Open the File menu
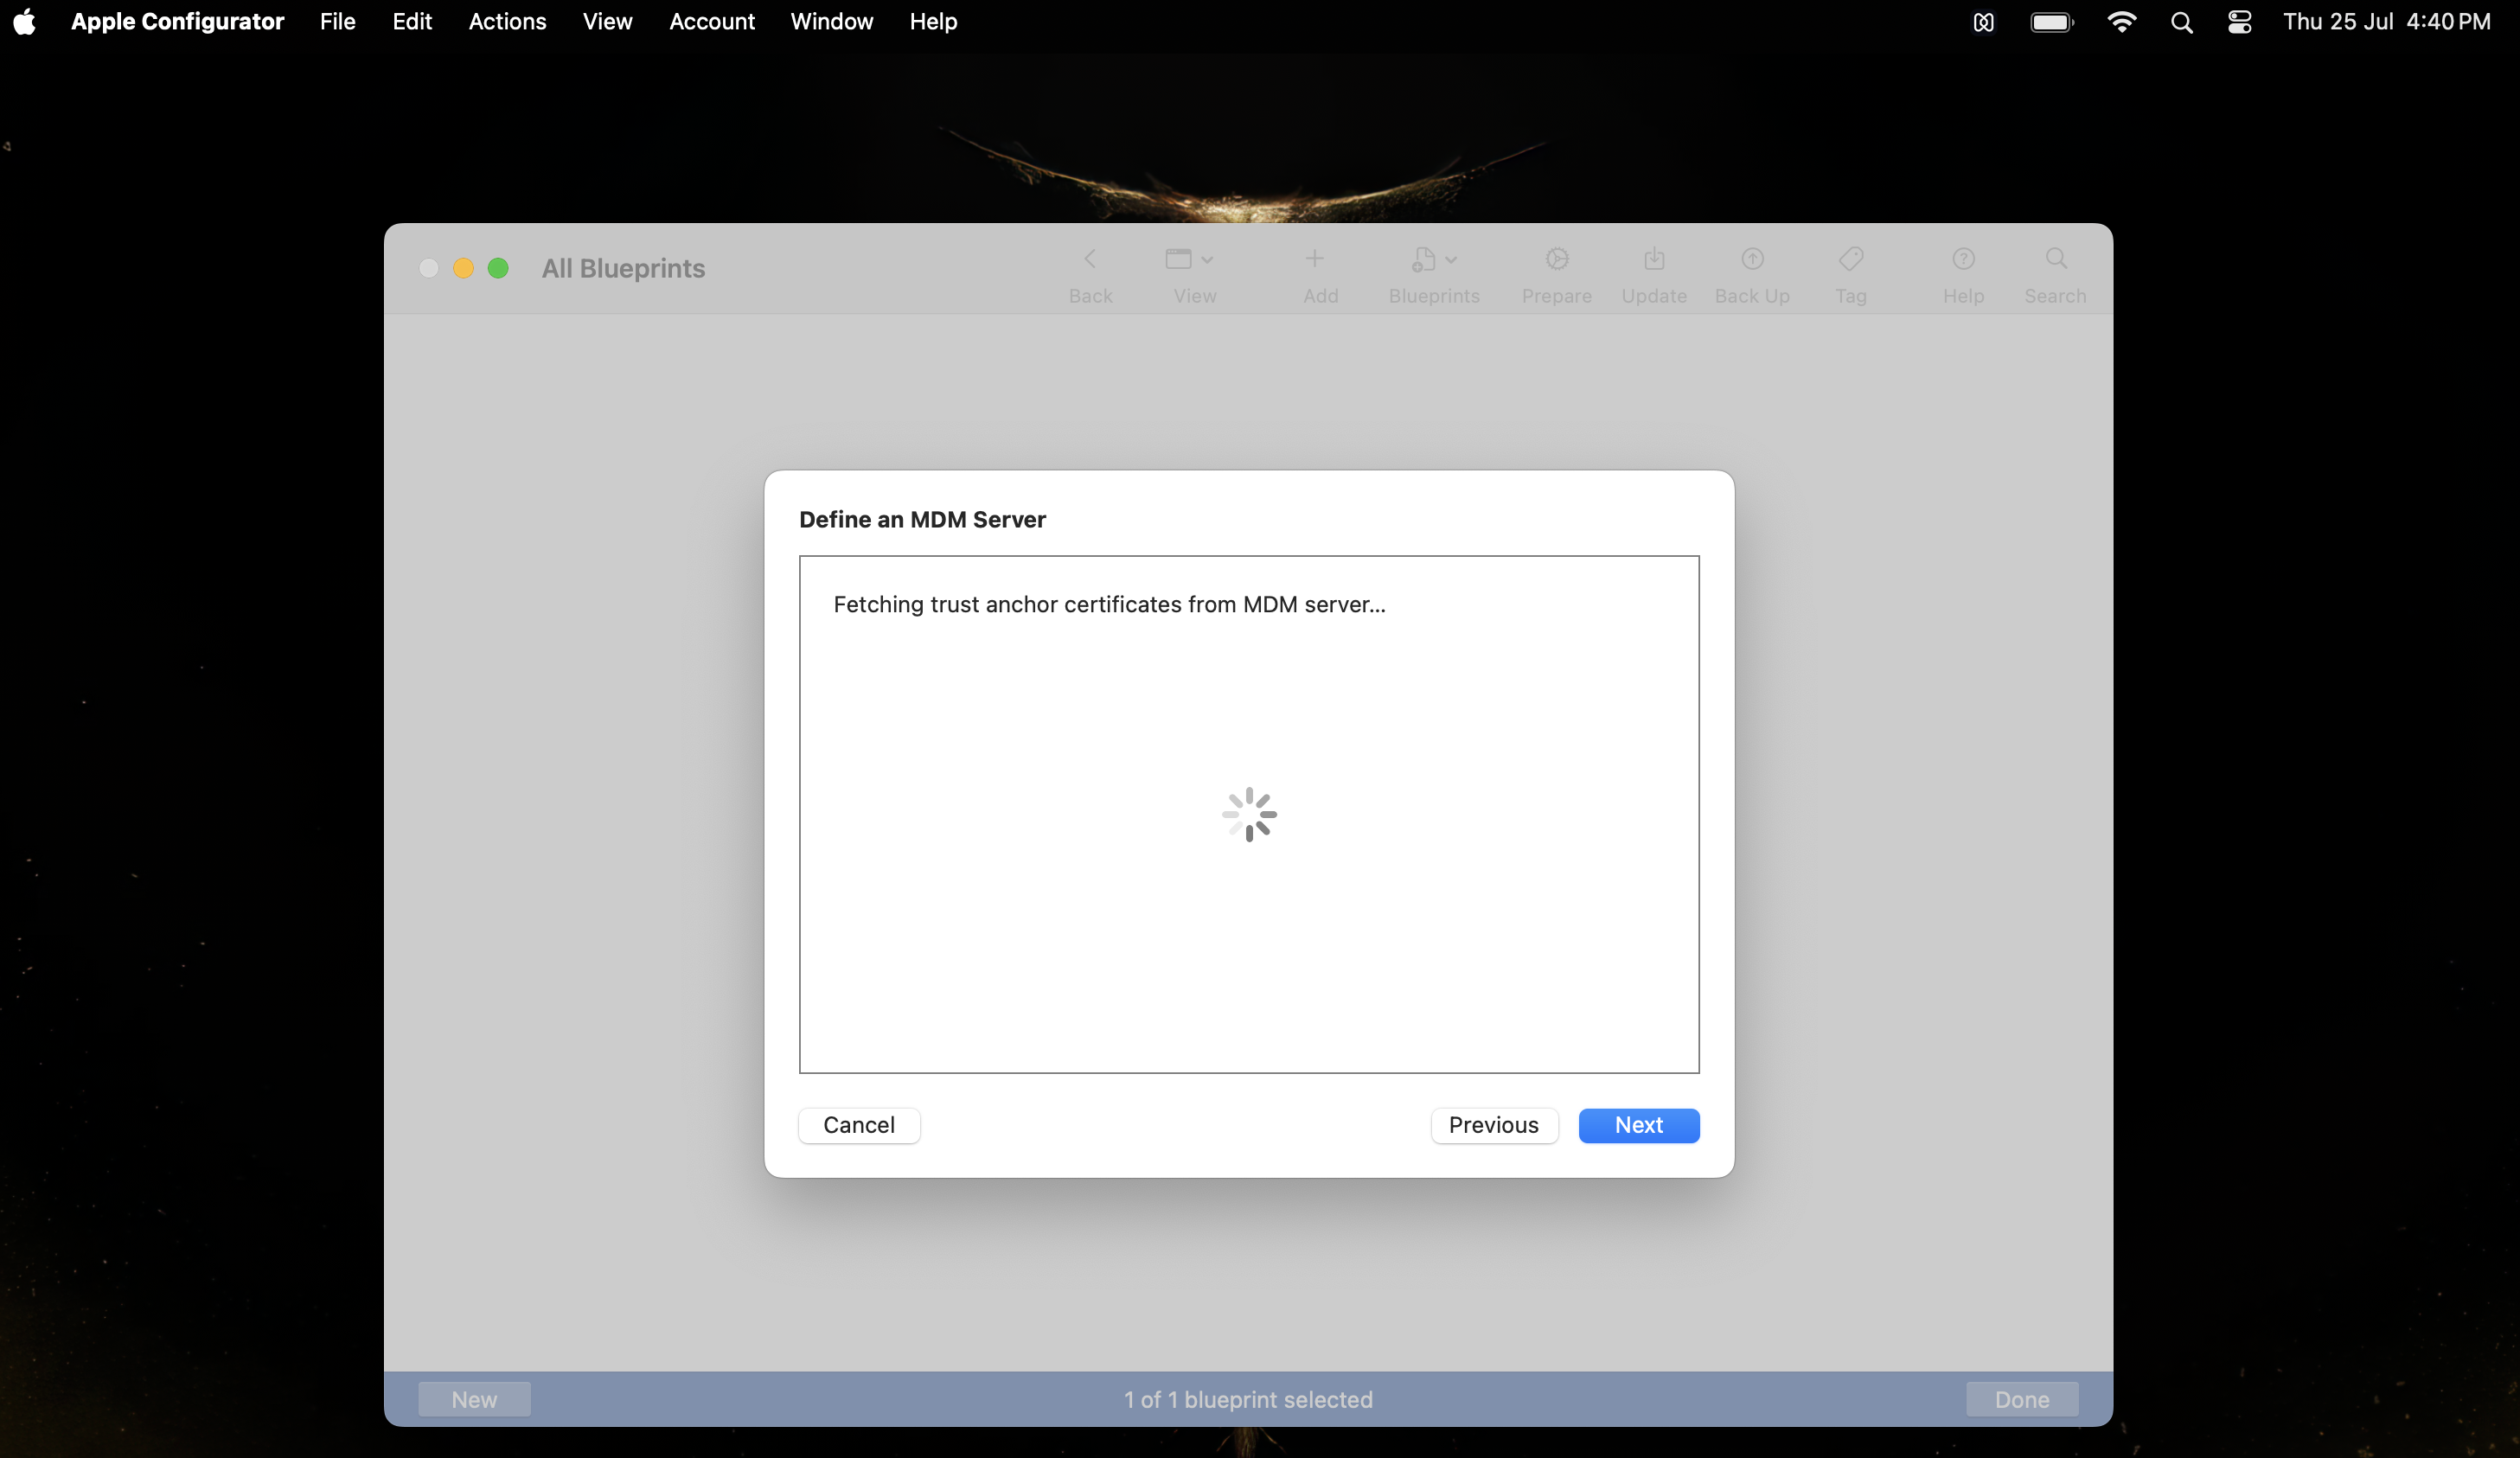This screenshot has width=2520, height=1458. [x=338, y=21]
